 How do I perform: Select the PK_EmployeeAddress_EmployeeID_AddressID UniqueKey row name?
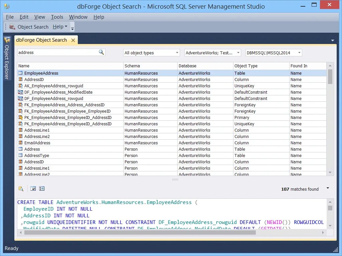(68, 124)
